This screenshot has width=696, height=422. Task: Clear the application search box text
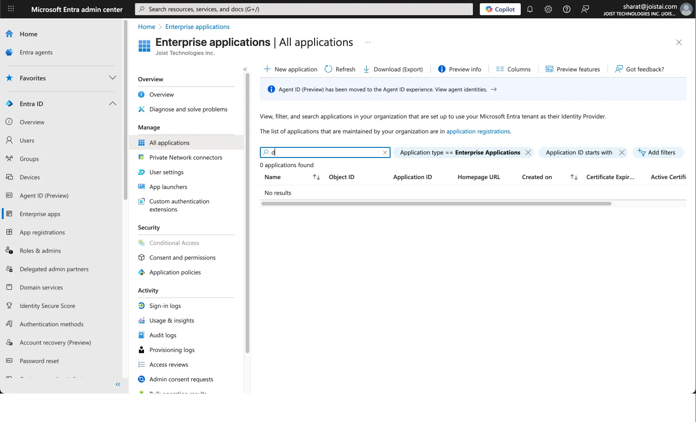point(385,152)
